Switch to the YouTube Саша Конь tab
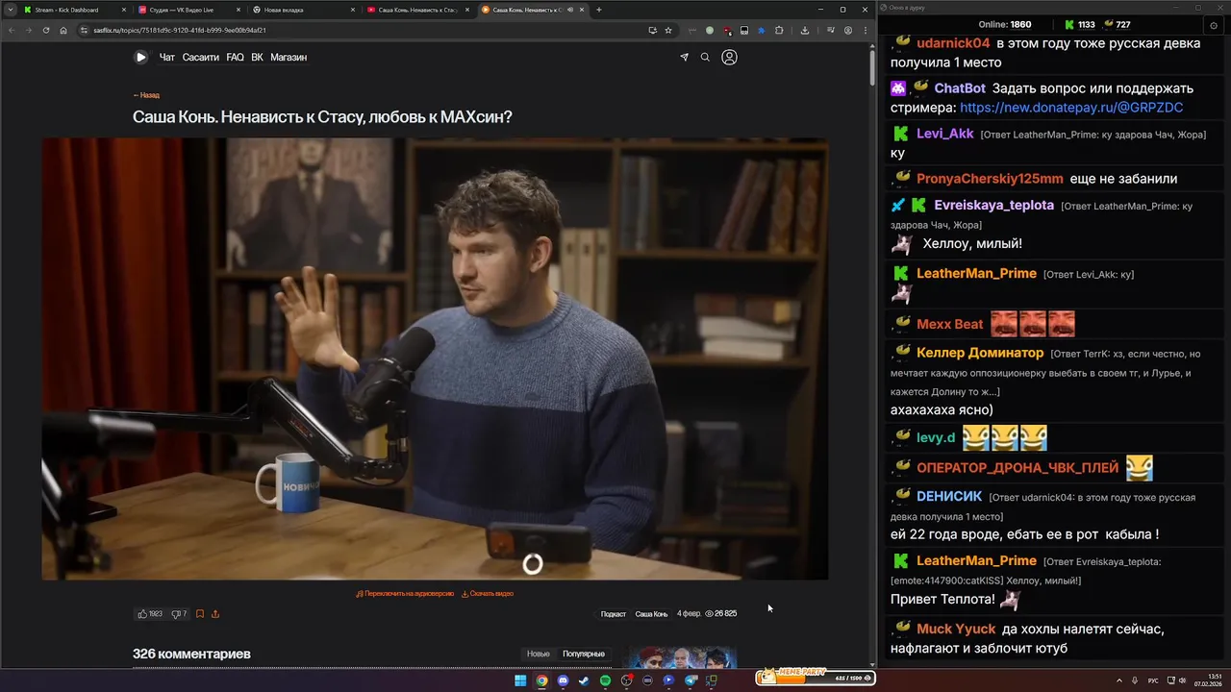 [417, 10]
